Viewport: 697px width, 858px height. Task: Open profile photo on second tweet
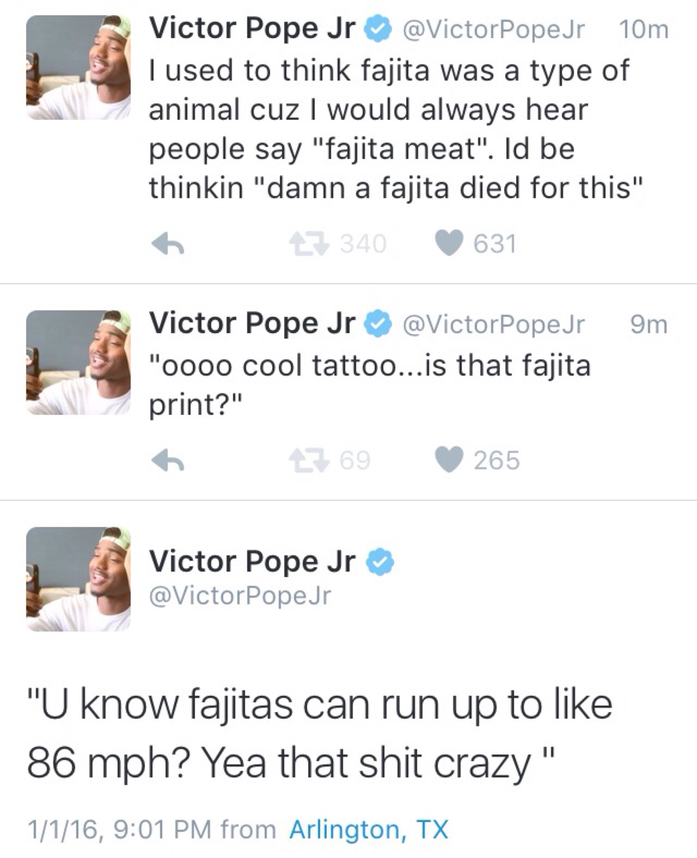[x=78, y=363]
